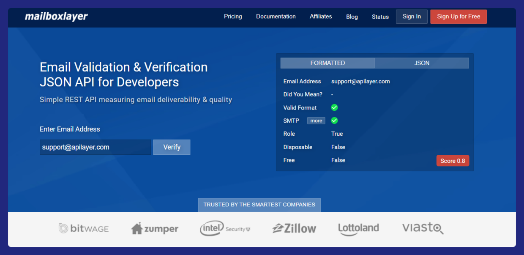
Task: Click the Bitwage company logo
Action: point(84,229)
